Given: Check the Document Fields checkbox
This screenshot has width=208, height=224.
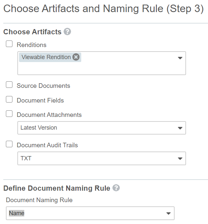Looking at the screenshot, I should [9, 100].
